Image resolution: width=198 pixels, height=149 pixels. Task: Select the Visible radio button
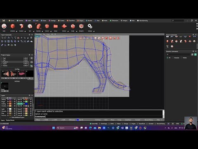tap(181, 58)
